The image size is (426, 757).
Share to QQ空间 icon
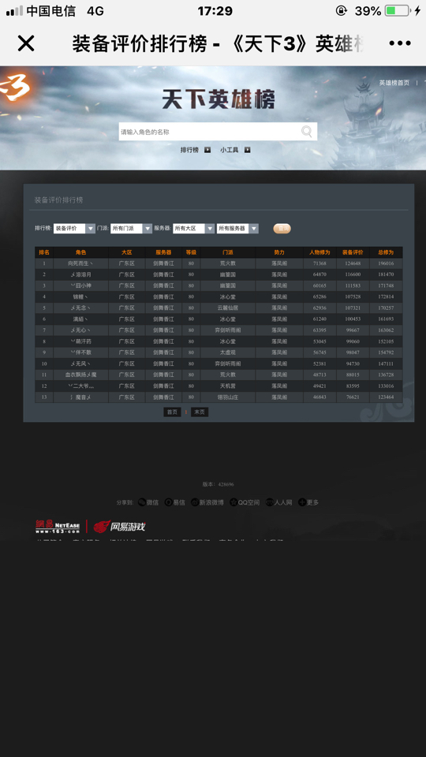(x=234, y=502)
